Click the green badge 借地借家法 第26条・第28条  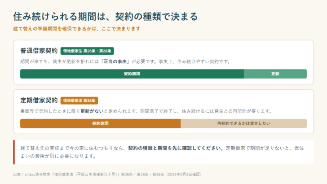[x=87, y=51]
